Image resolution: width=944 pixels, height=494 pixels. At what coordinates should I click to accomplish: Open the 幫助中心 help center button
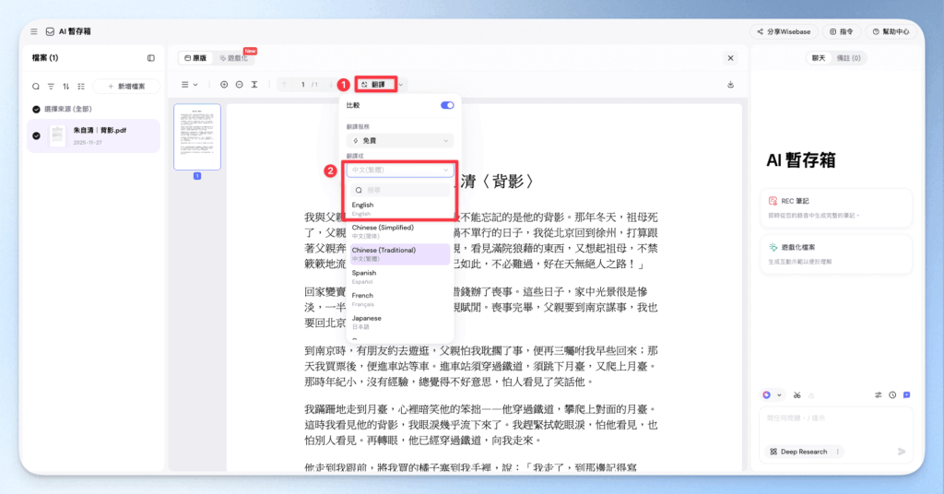pyautogui.click(x=891, y=32)
